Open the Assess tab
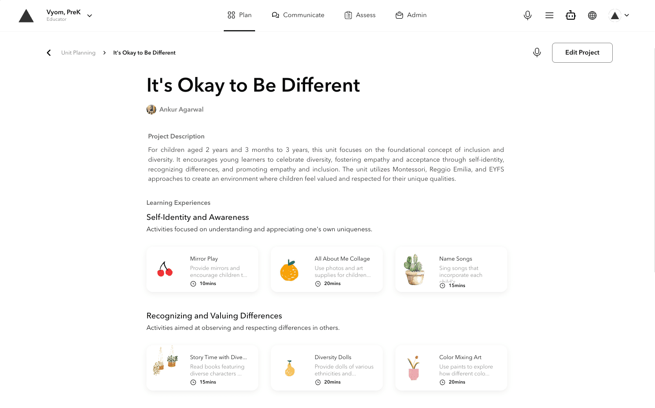655x408 pixels. (x=360, y=15)
